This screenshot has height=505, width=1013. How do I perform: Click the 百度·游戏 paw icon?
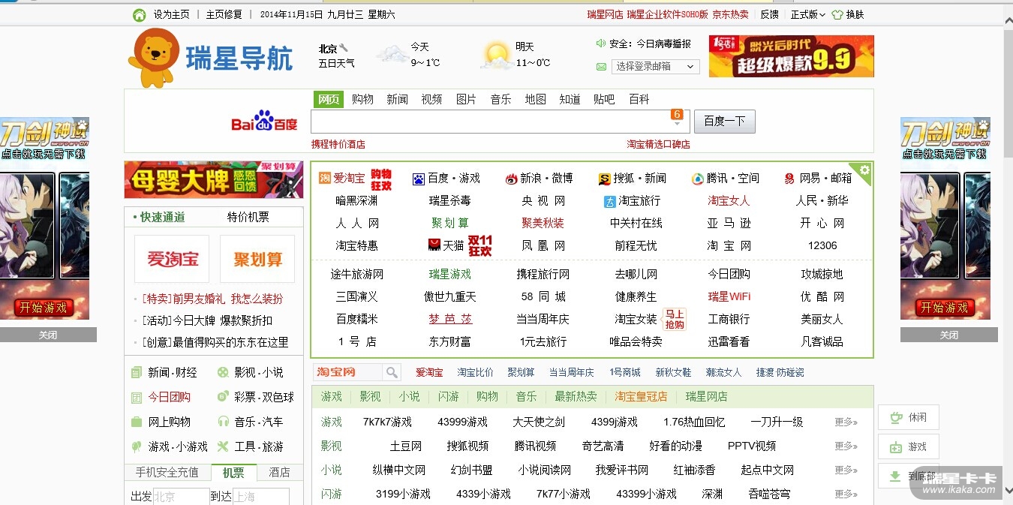419,179
